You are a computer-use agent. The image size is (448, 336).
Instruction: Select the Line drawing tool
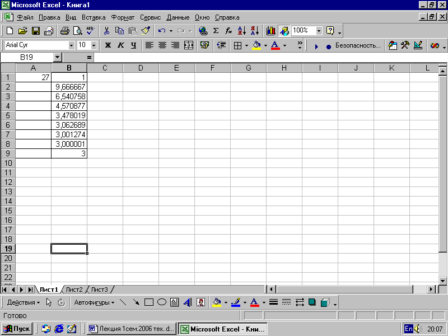pyautogui.click(x=123, y=302)
